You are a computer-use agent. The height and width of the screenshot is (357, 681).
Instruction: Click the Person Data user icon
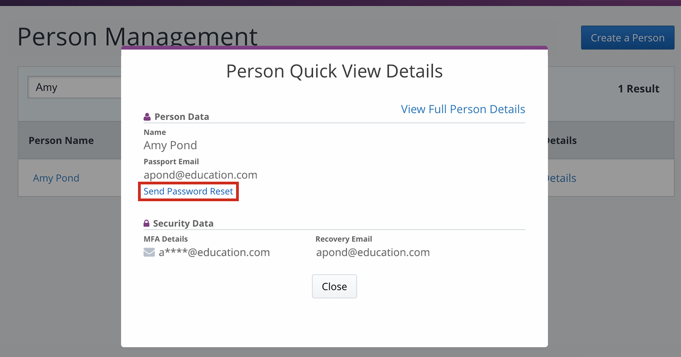pos(147,117)
